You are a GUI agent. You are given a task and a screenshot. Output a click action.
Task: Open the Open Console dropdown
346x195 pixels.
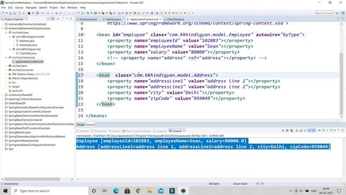(x=335, y=131)
